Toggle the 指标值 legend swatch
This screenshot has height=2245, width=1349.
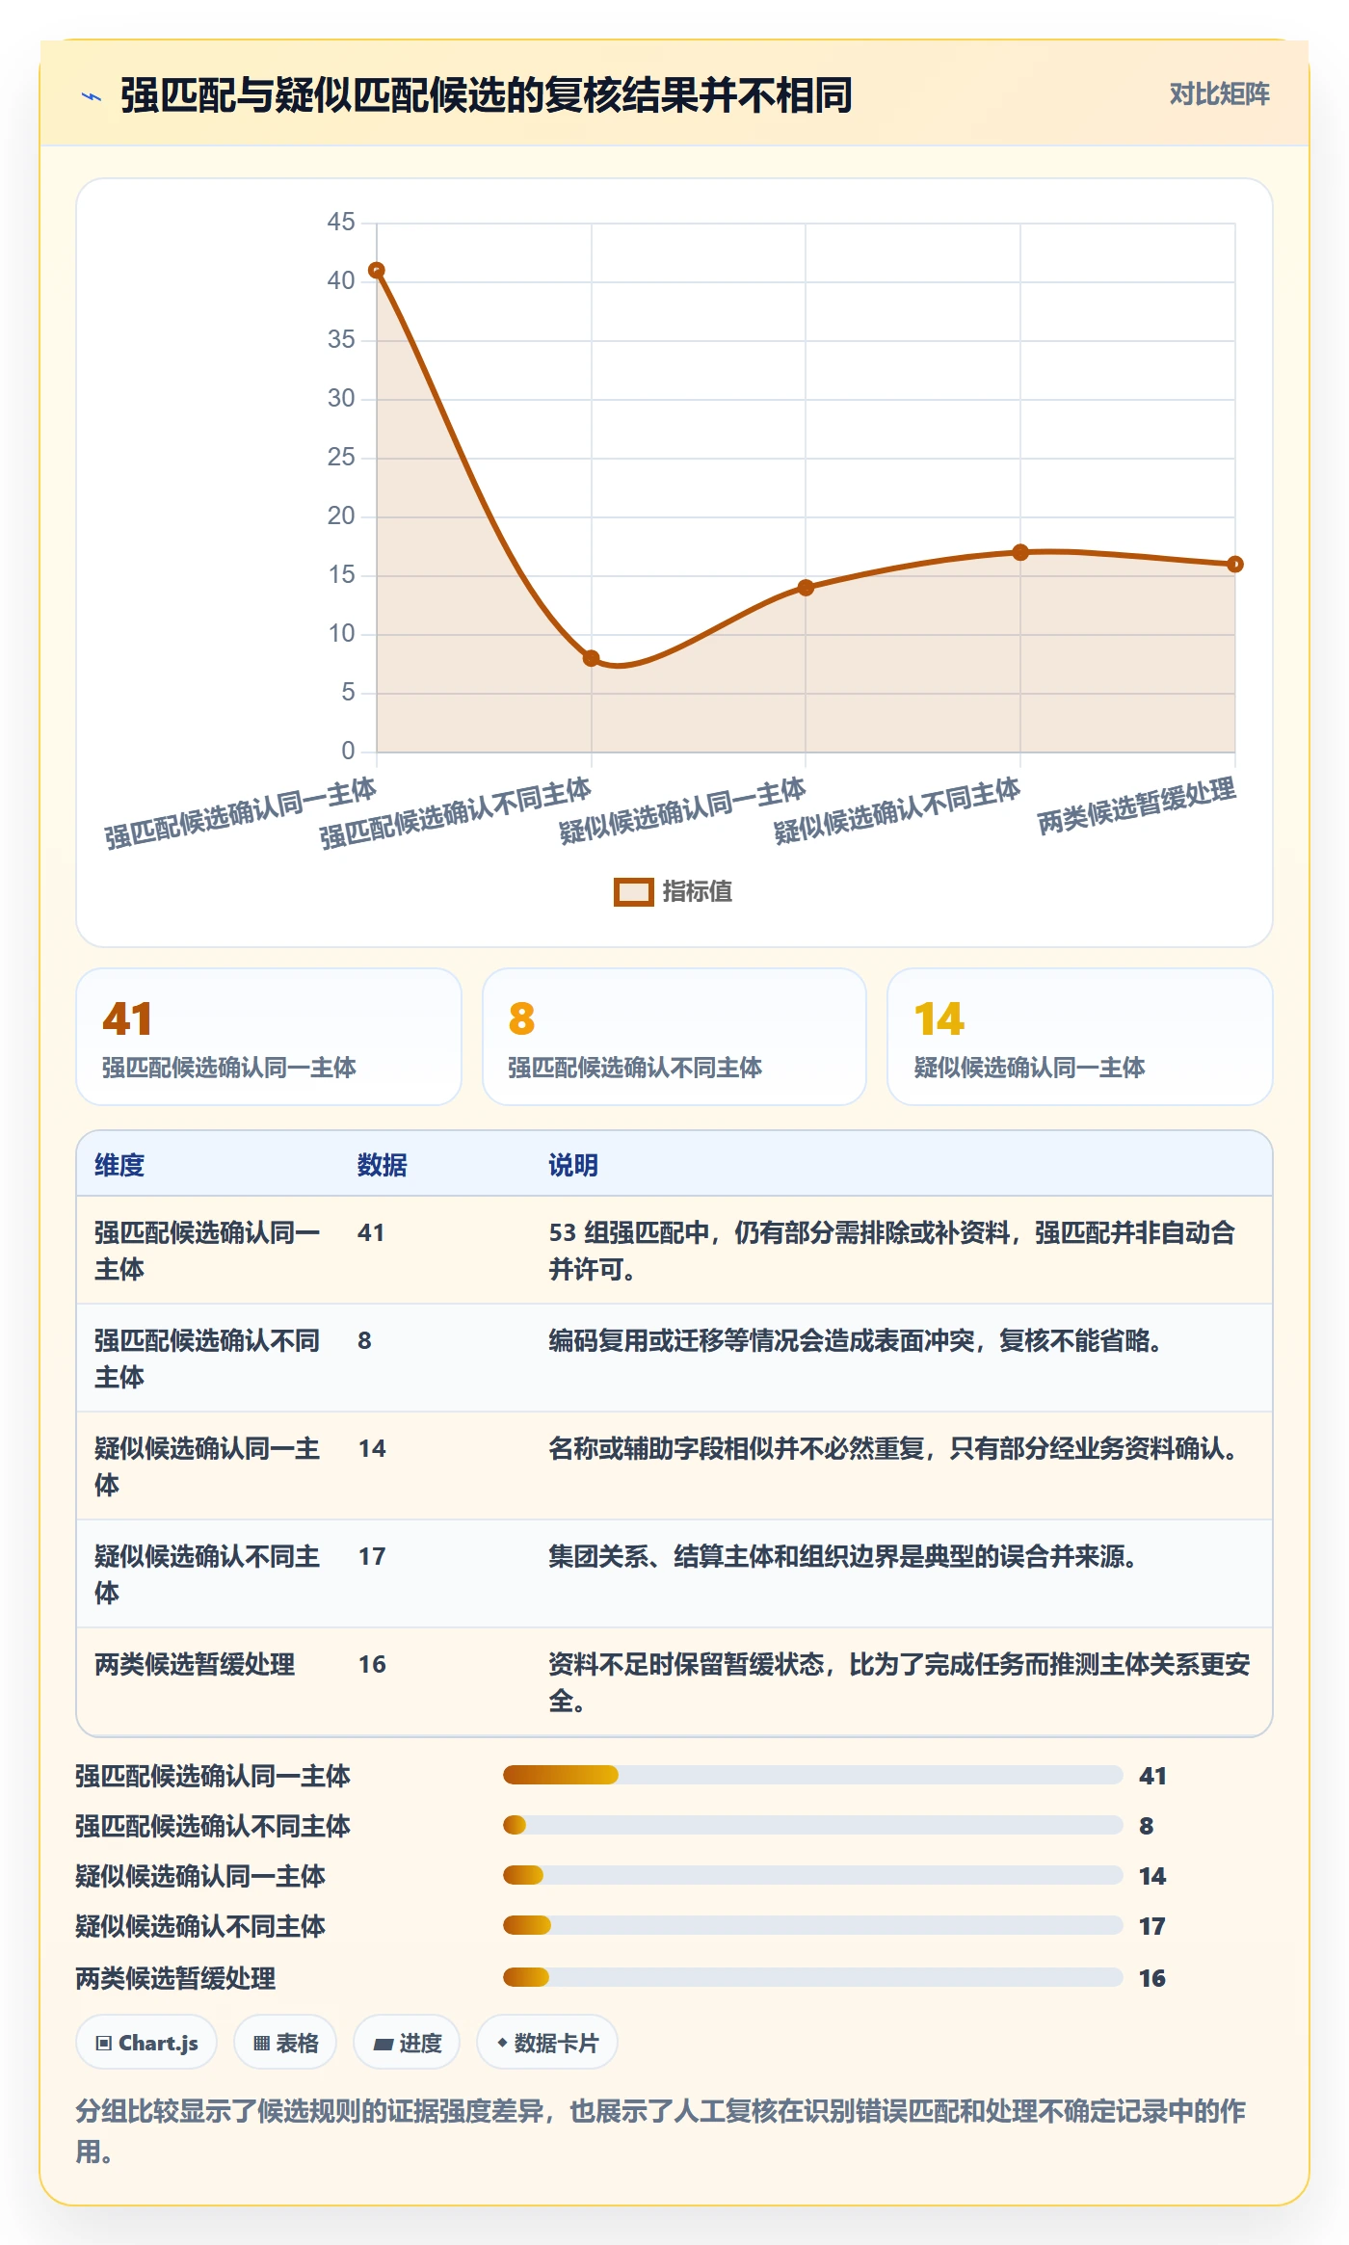click(x=633, y=892)
